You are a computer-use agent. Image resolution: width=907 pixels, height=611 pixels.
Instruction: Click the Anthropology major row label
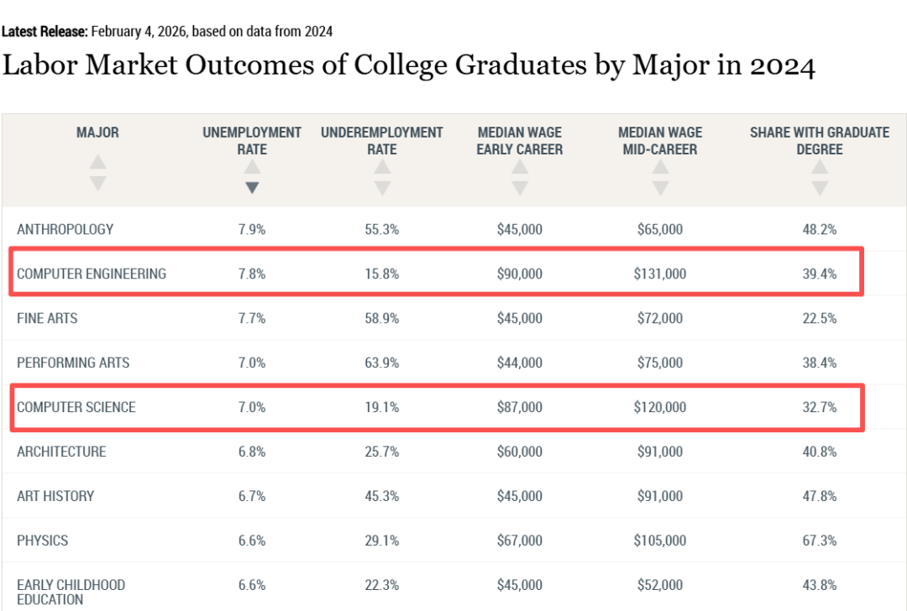[x=65, y=229]
